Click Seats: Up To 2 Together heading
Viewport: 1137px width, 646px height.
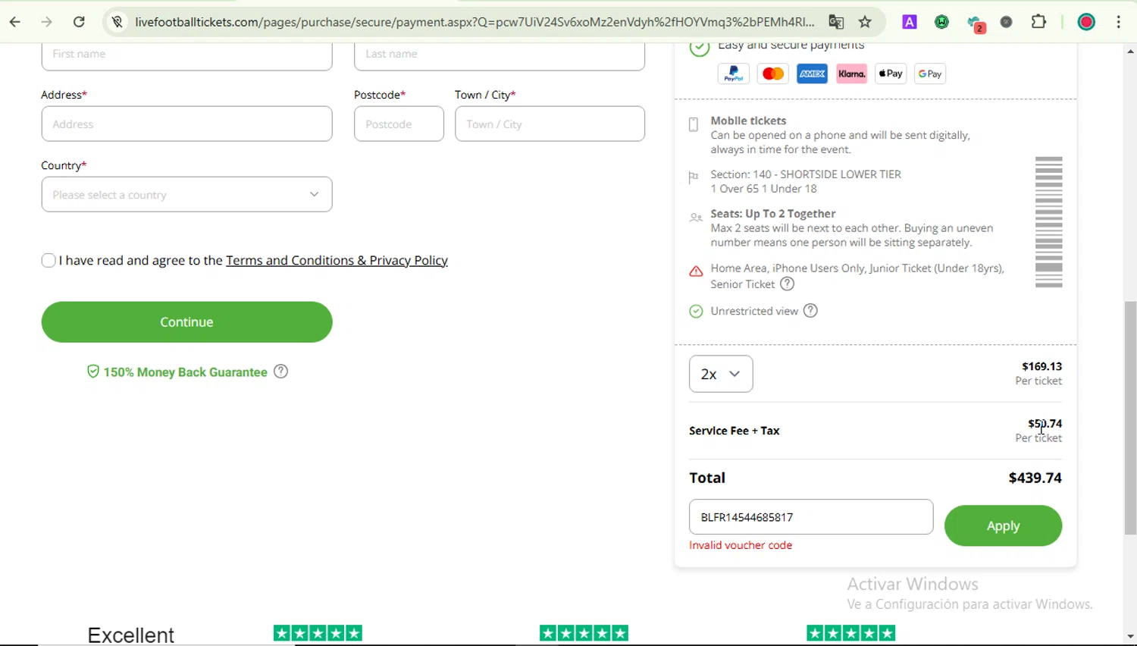[773, 215]
